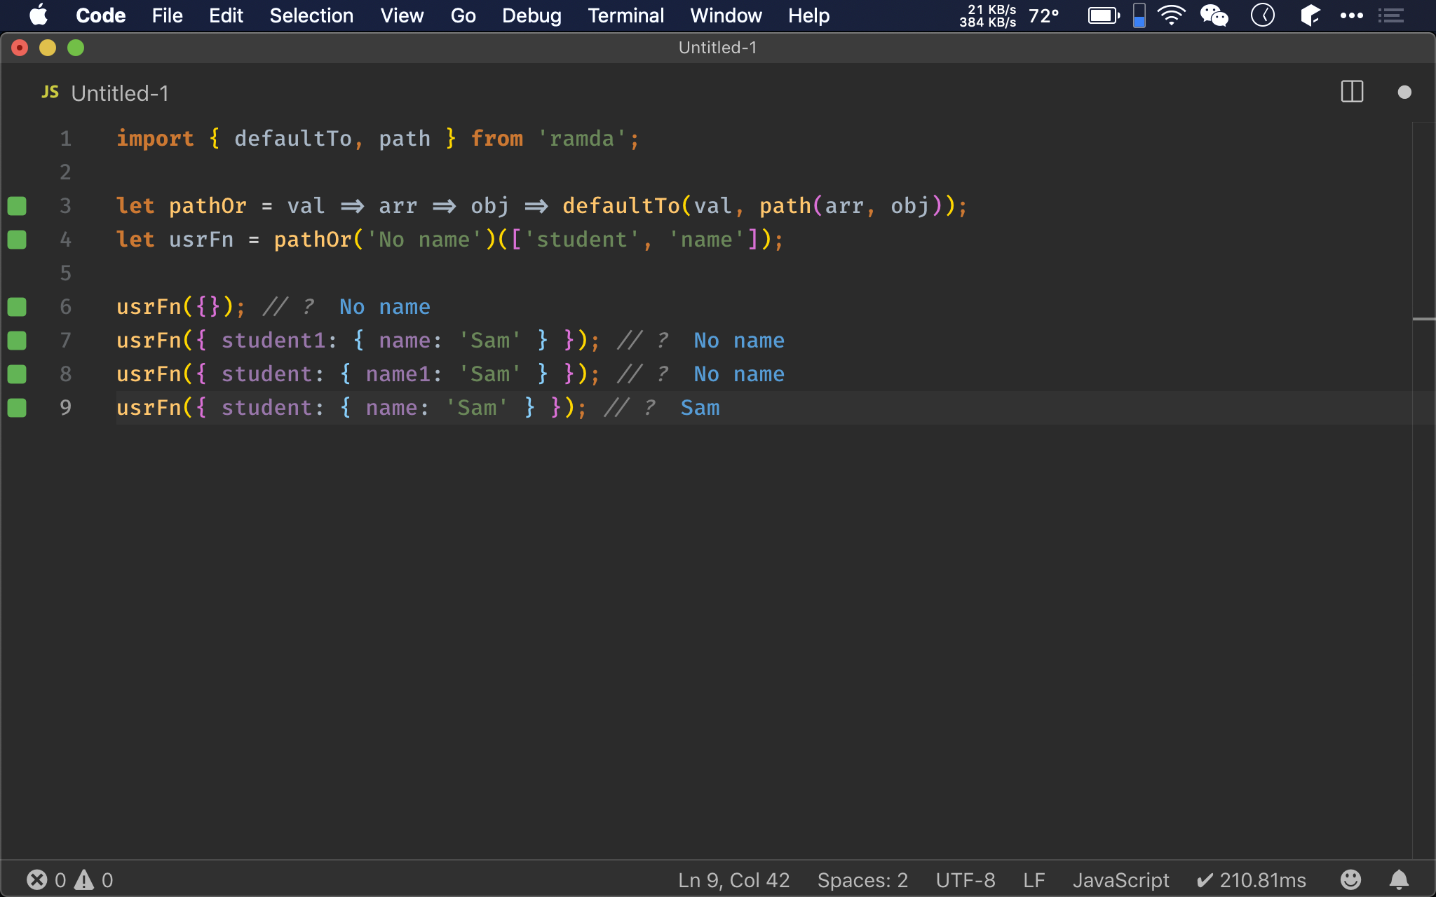Open the Terminal menu
The height and width of the screenshot is (897, 1436).
tap(625, 15)
